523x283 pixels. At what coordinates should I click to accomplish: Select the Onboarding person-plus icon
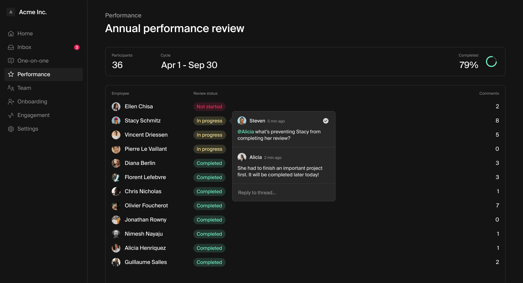[11, 101]
